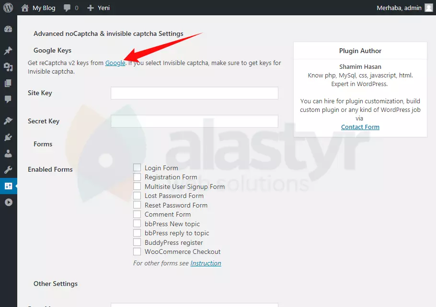Open the Tools wrench icon

click(x=8, y=169)
